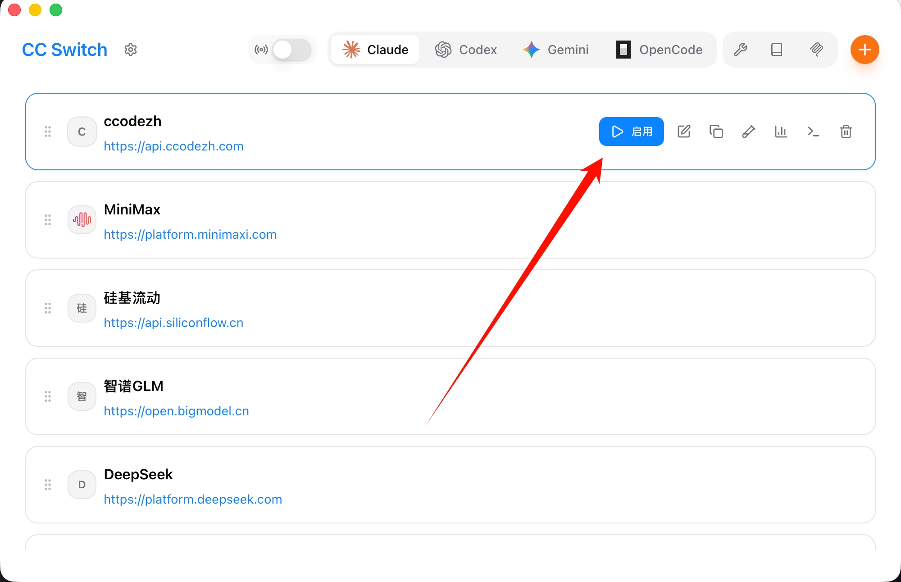Select the 智谱GLM provider card
Image resolution: width=901 pixels, height=582 pixels.
coord(450,396)
